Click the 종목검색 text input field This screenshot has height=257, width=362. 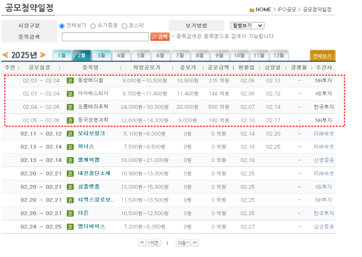coord(105,37)
